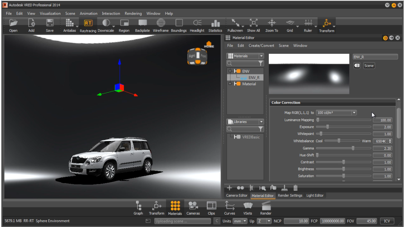This screenshot has height=227, width=404.
Task: Activate the Transform manipulator tool
Action: coord(327,25)
